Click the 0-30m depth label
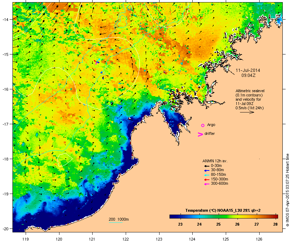The image size is (292, 242). coord(216,166)
